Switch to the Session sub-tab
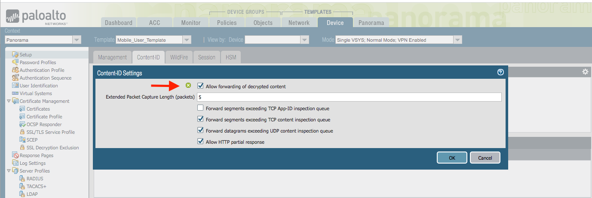This screenshot has width=592, height=198. click(206, 57)
